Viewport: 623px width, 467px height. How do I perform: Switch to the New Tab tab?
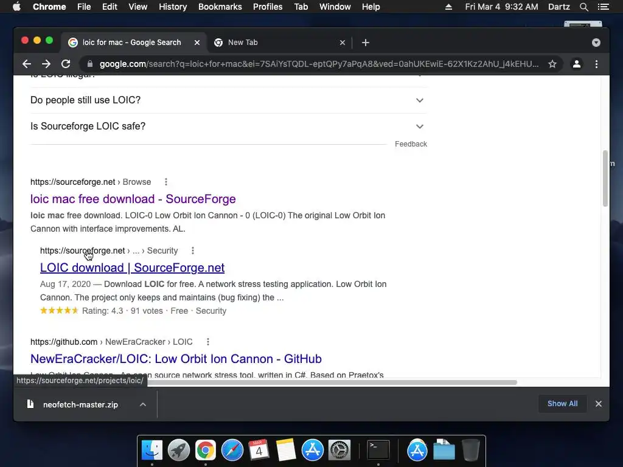click(x=279, y=43)
